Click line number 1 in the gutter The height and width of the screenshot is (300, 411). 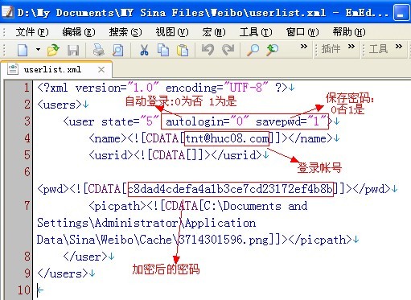click(27, 88)
